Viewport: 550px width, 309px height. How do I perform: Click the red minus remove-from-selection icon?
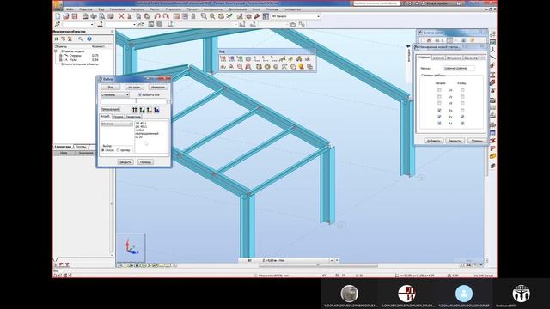[x=150, y=110]
